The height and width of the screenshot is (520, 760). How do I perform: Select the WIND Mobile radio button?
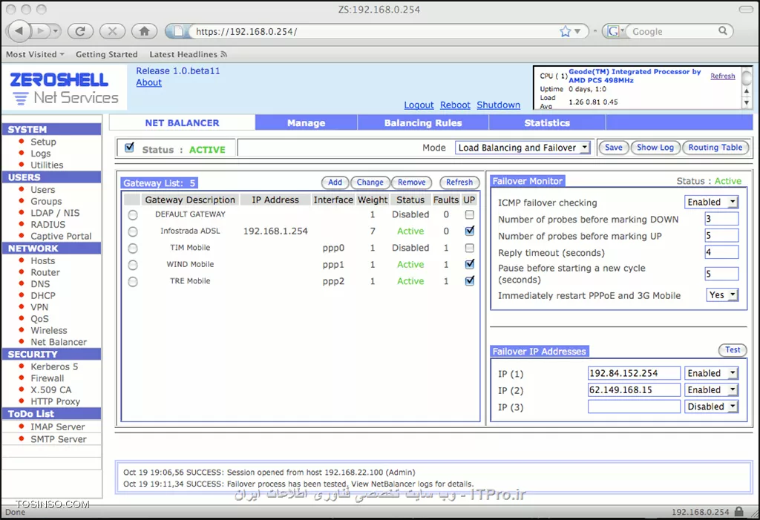coord(133,265)
